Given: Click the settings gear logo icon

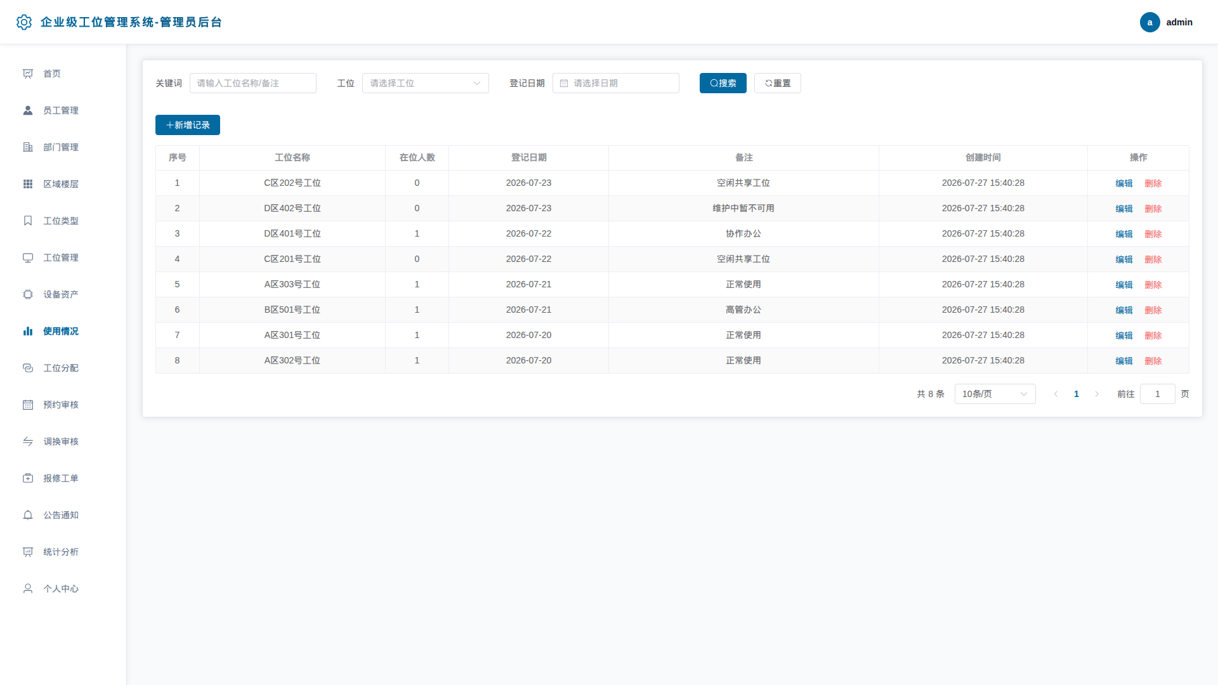Looking at the screenshot, I should point(24,22).
